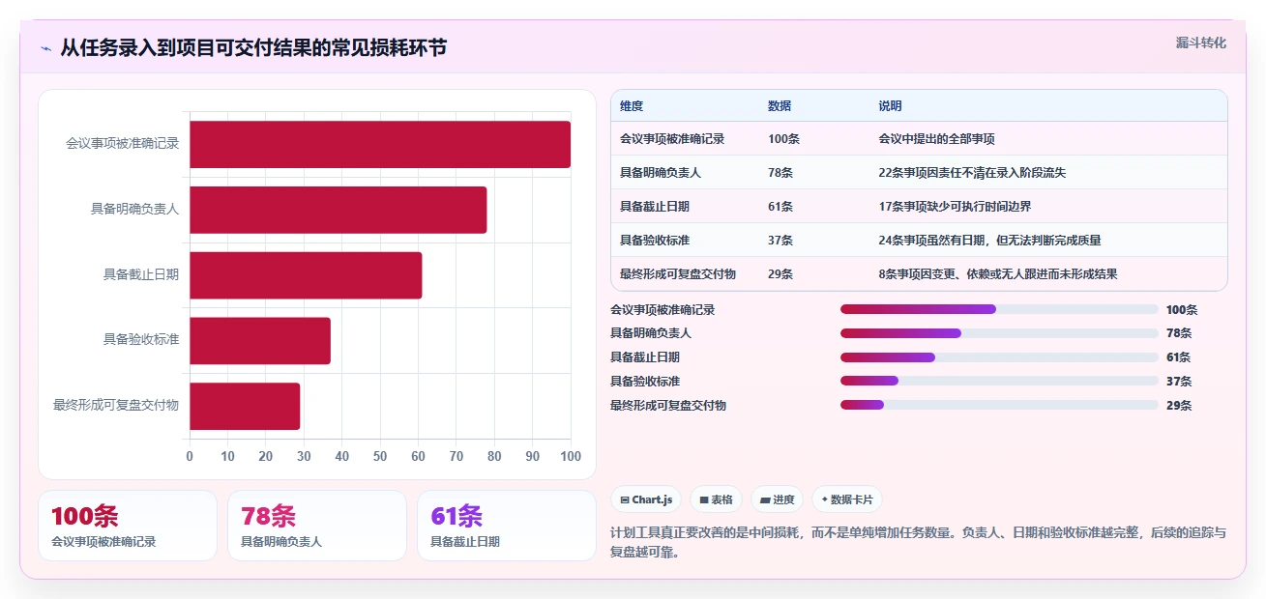Click the 维度 column header in the table

click(632, 106)
